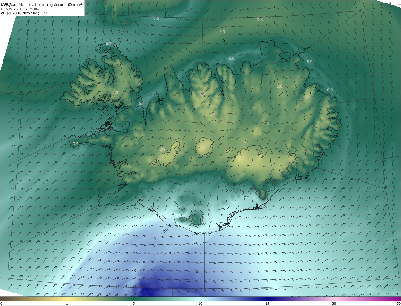This screenshot has width=401, height=306.
Task: Click the 3.0 value label
Action: click(279, 86)
